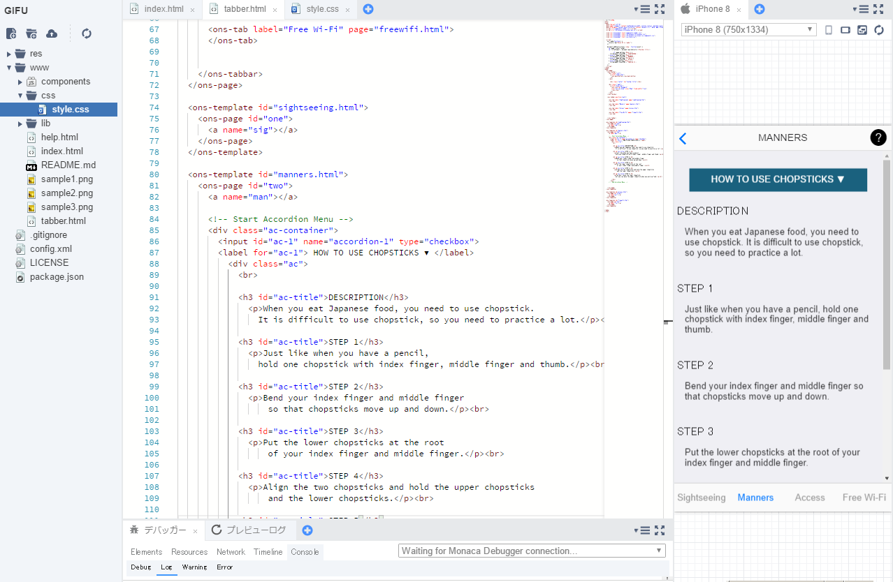Open help.html in the file tree
This screenshot has width=893, height=582.
[59, 137]
